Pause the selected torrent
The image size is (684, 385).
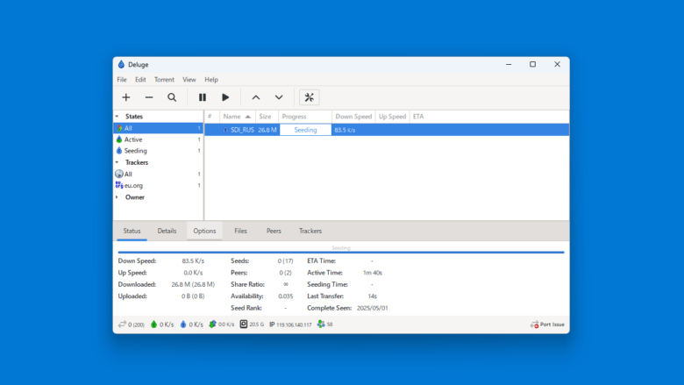pyautogui.click(x=203, y=97)
